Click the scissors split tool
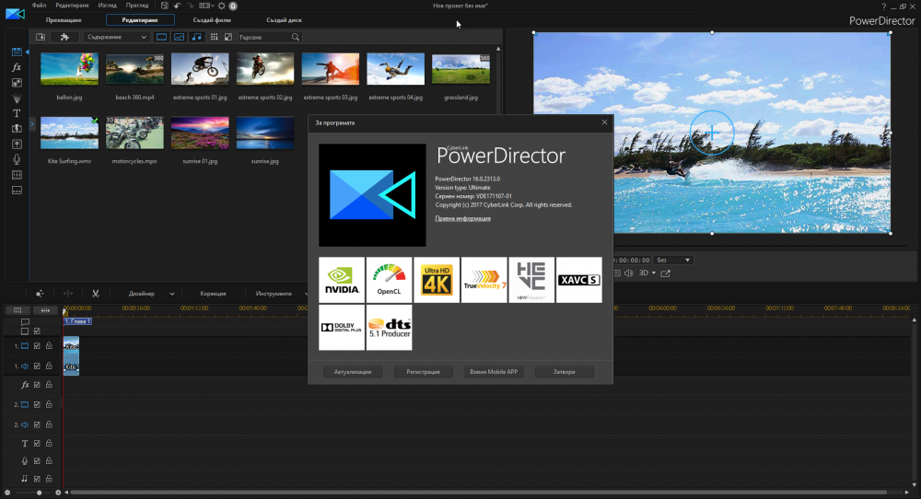 pos(95,294)
